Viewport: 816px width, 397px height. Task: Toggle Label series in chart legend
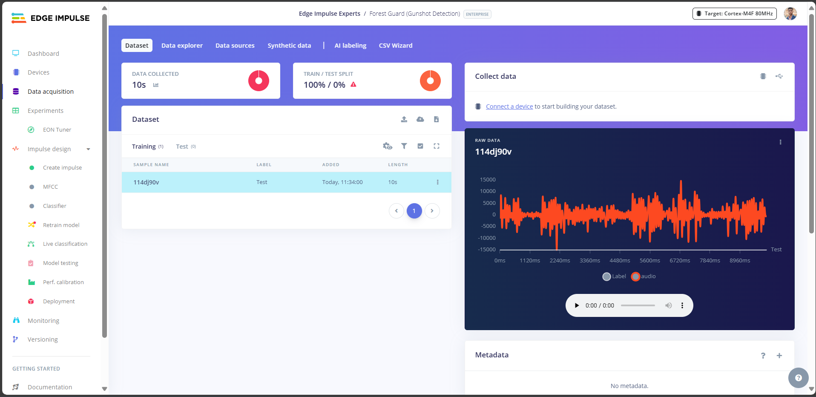614,276
